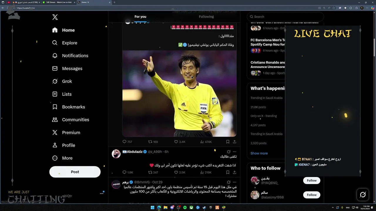Open Spotify from the taskbar
The height and width of the screenshot is (211, 376).
(185, 207)
